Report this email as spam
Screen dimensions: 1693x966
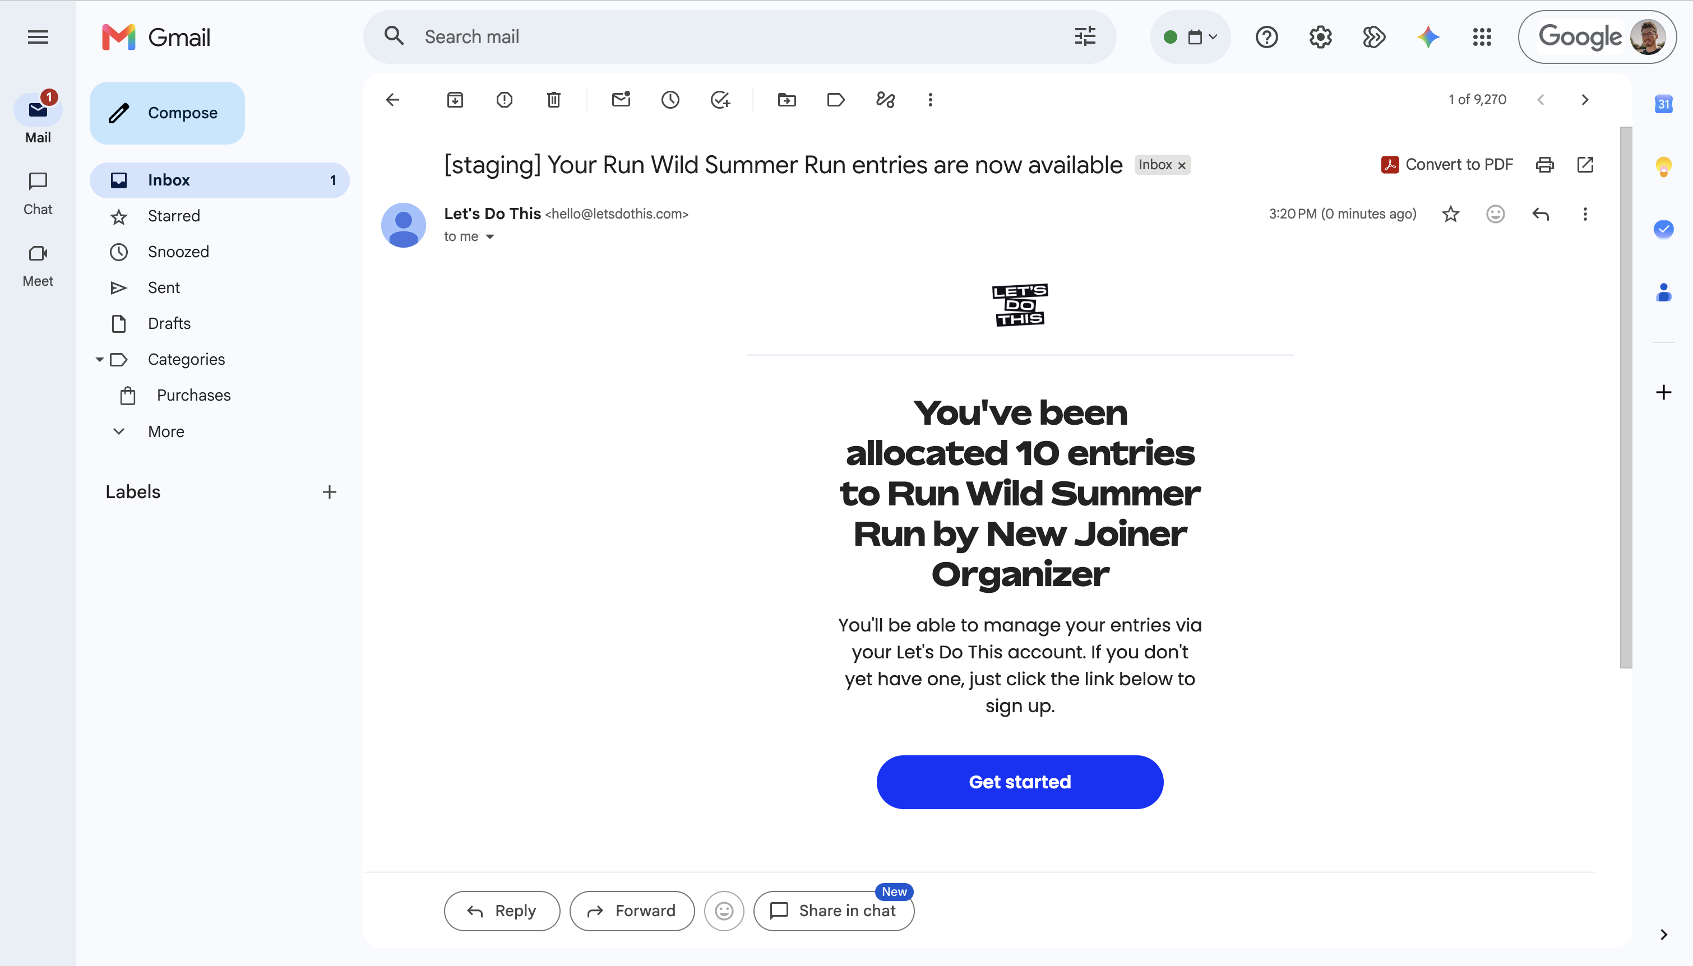coord(505,100)
